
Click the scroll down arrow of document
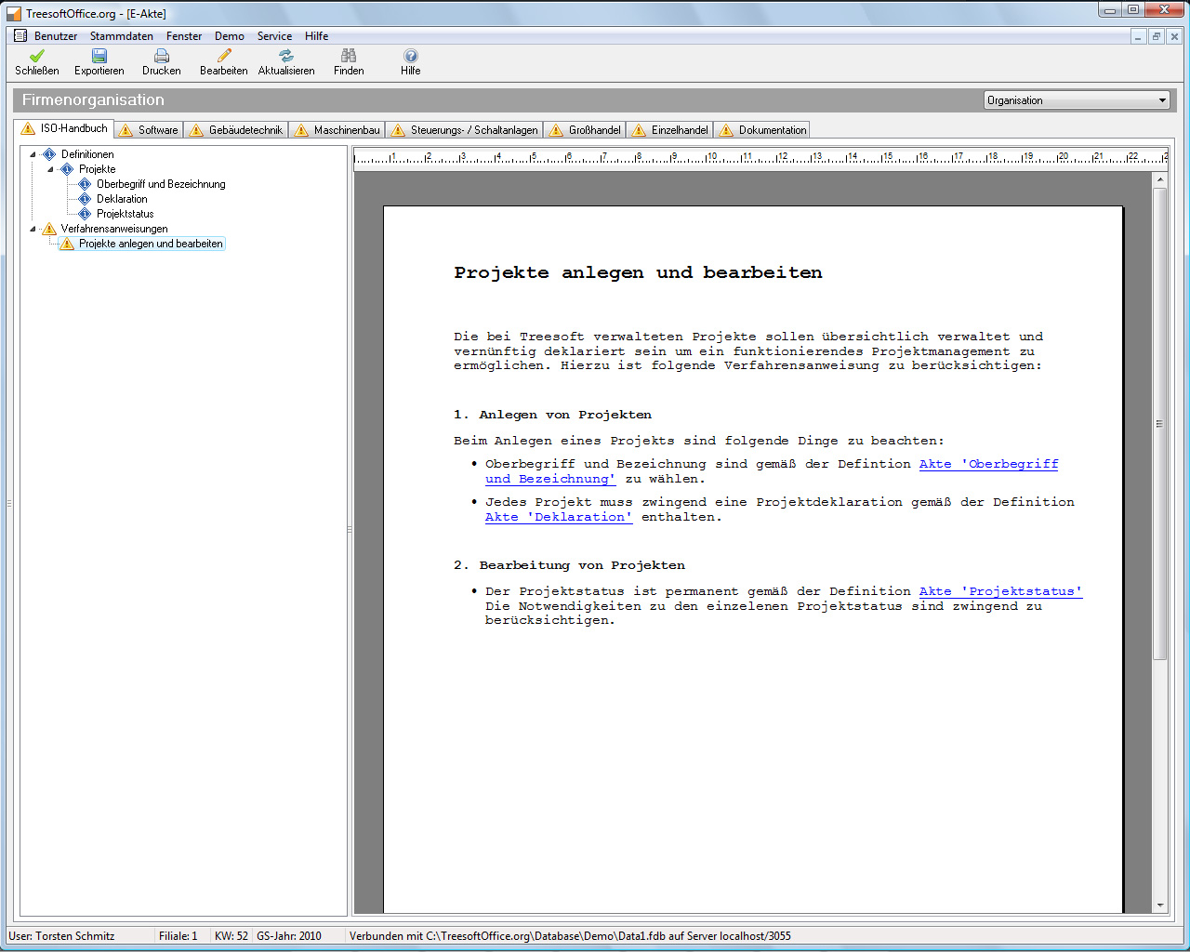point(1159,906)
